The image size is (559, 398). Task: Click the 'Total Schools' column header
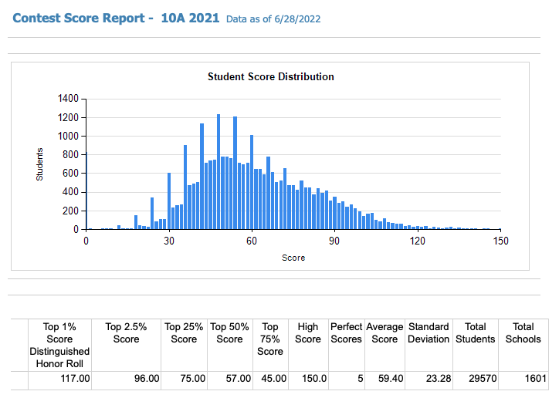pyautogui.click(x=523, y=345)
